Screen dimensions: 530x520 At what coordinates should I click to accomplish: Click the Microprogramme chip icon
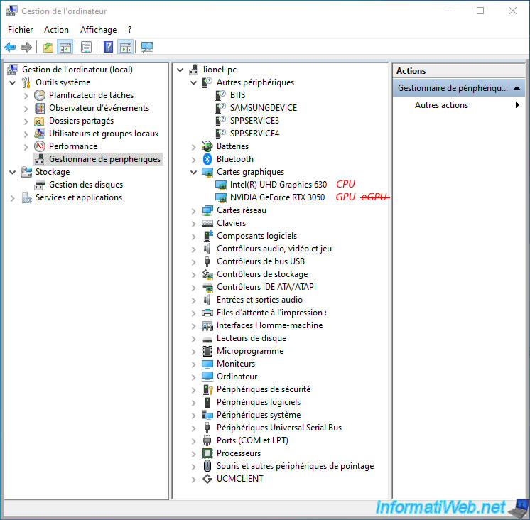[207, 351]
